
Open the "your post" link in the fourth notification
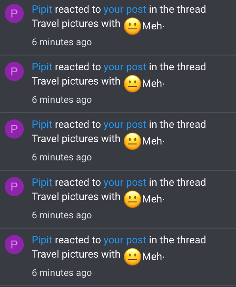[125, 183]
